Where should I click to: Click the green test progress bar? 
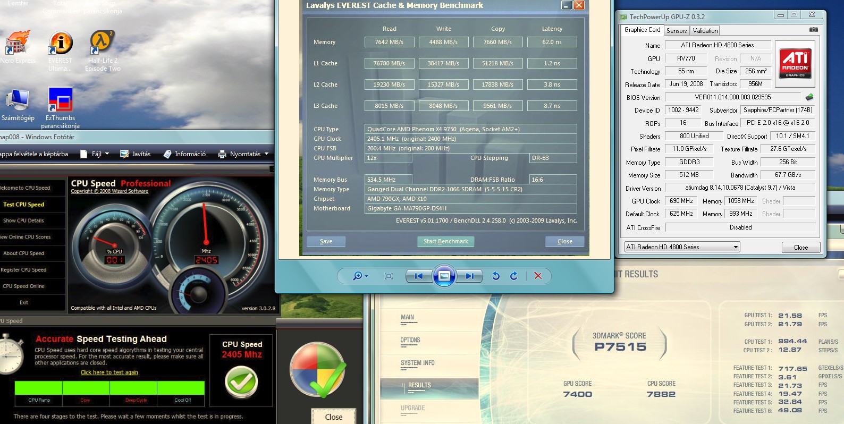pyautogui.click(x=109, y=387)
